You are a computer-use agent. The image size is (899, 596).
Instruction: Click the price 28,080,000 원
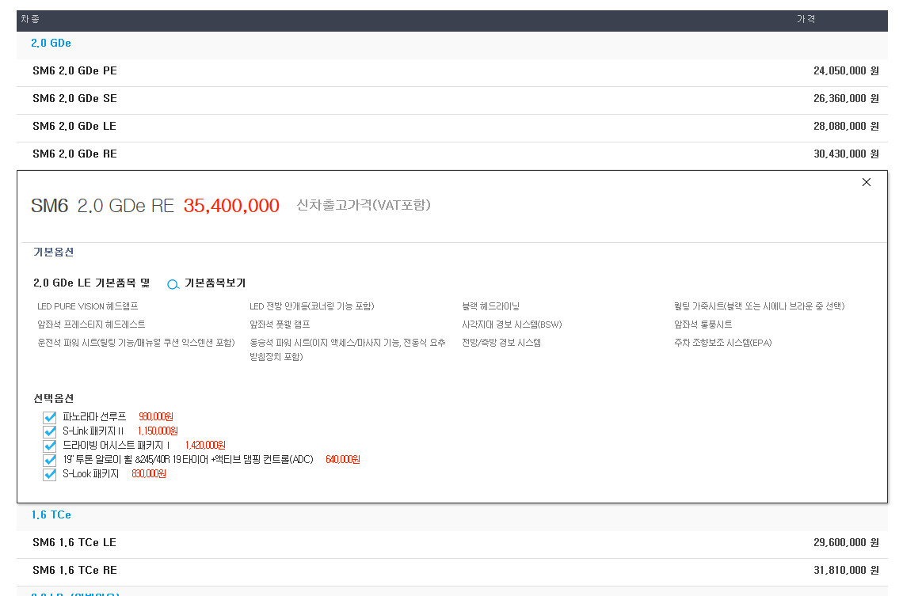pos(846,126)
